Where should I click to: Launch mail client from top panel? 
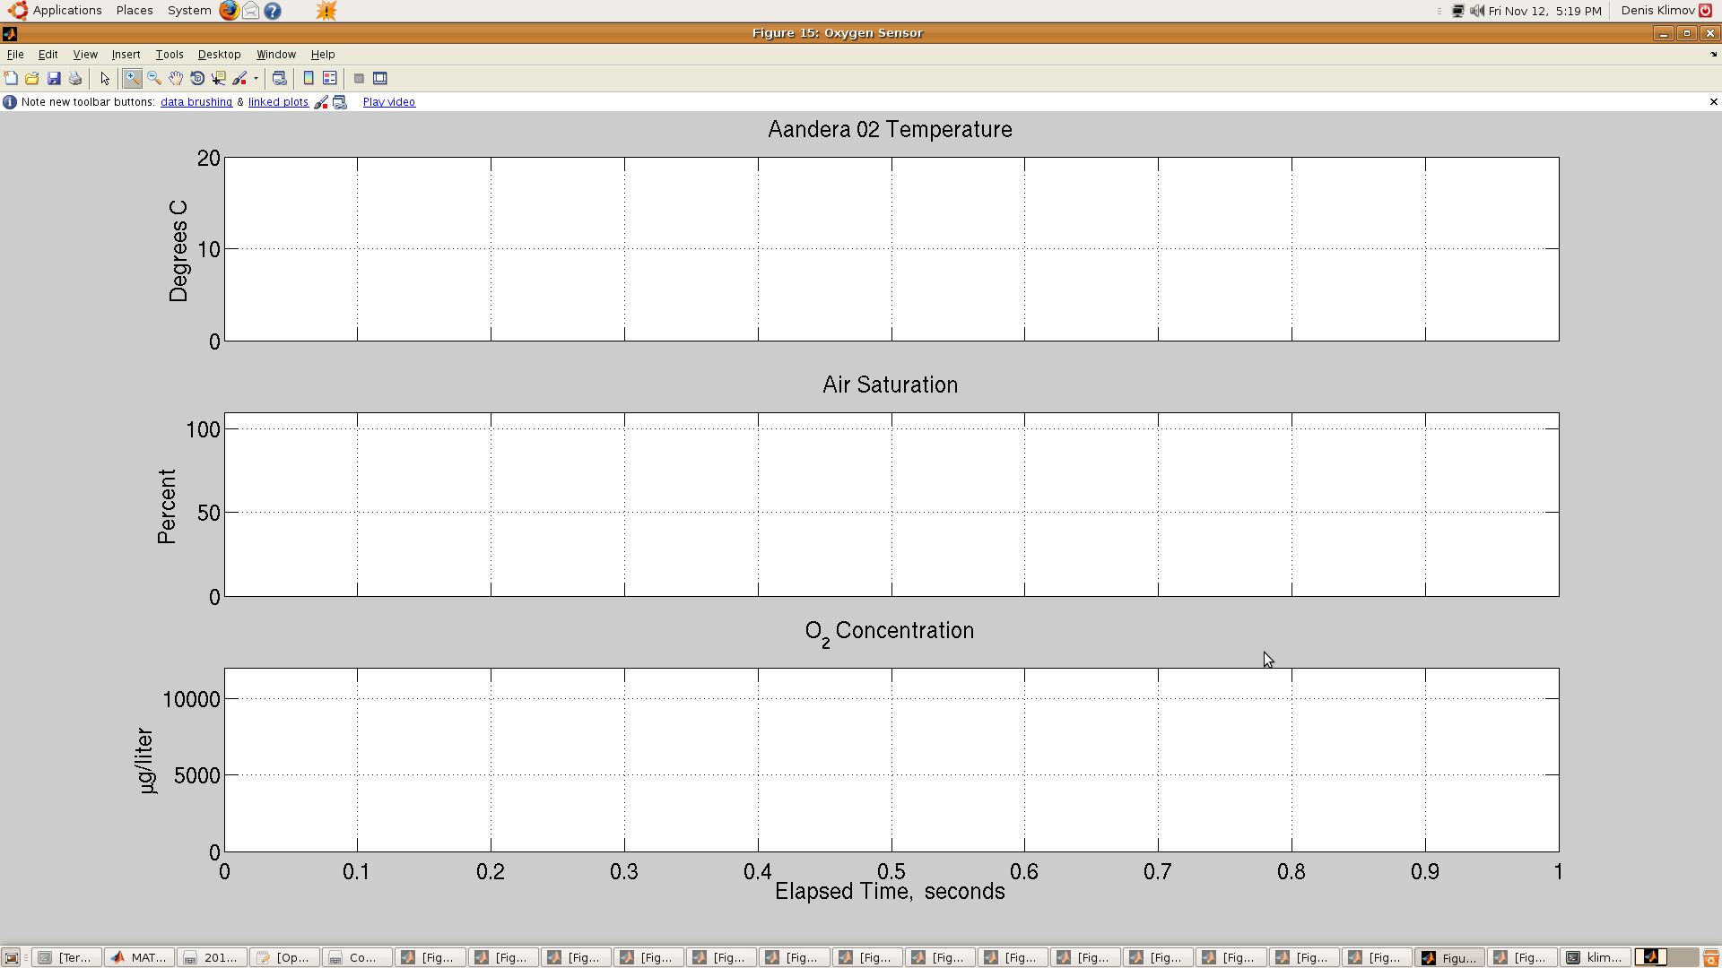click(251, 11)
